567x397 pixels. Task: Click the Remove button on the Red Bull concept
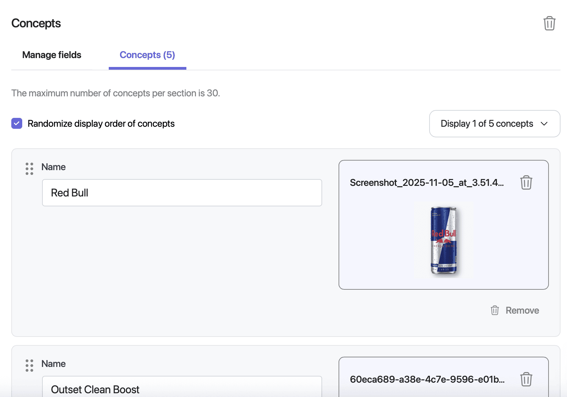(522, 310)
